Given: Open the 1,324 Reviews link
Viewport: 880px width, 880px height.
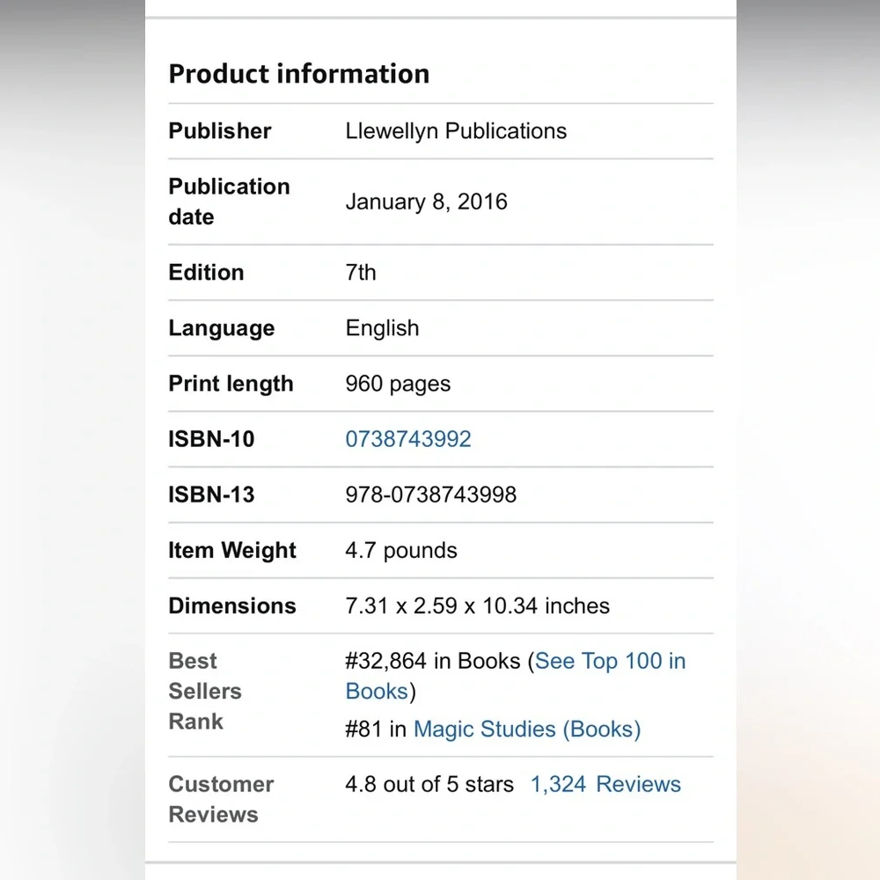Looking at the screenshot, I should tap(605, 785).
